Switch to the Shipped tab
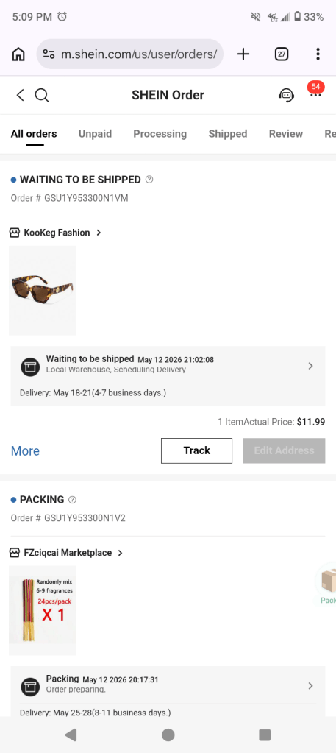Screen dimensions: 336x753 pos(227,134)
